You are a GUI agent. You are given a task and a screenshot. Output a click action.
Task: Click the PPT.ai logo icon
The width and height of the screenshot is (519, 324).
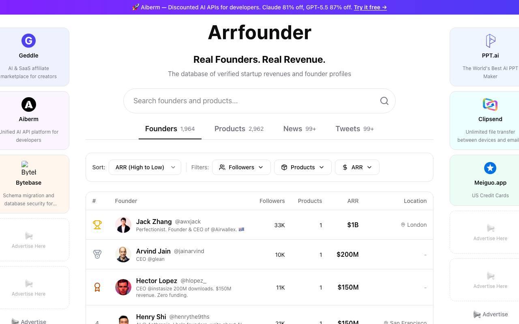click(x=490, y=40)
